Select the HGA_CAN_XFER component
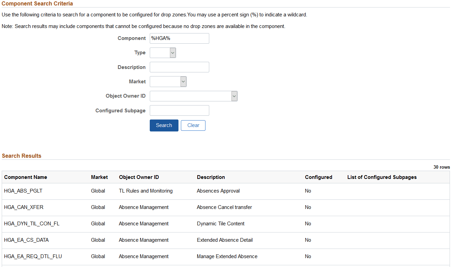Screen dimensions: 452x267 [24, 207]
